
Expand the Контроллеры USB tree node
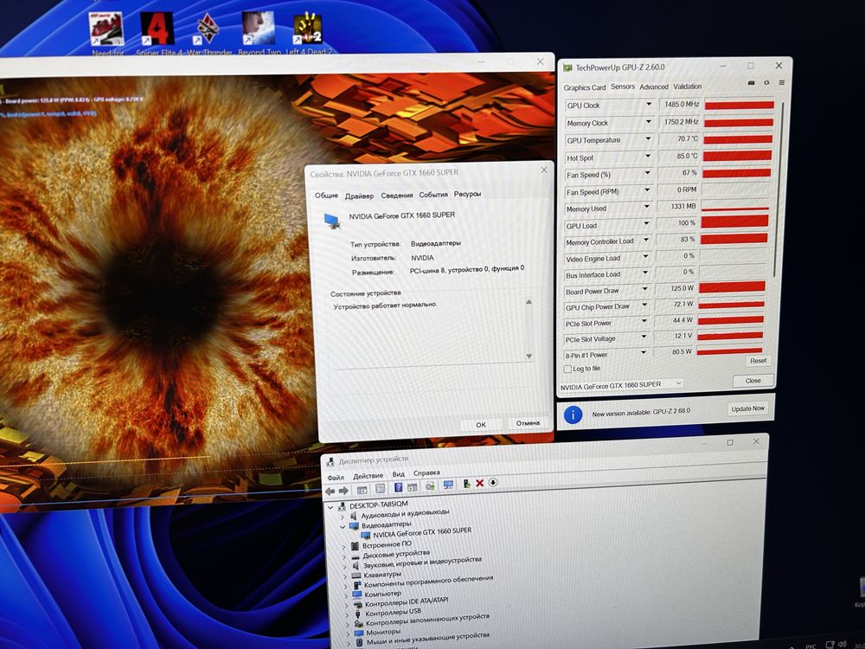pos(347,615)
